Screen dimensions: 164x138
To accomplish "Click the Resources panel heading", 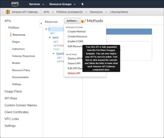I will coord(51,22).
